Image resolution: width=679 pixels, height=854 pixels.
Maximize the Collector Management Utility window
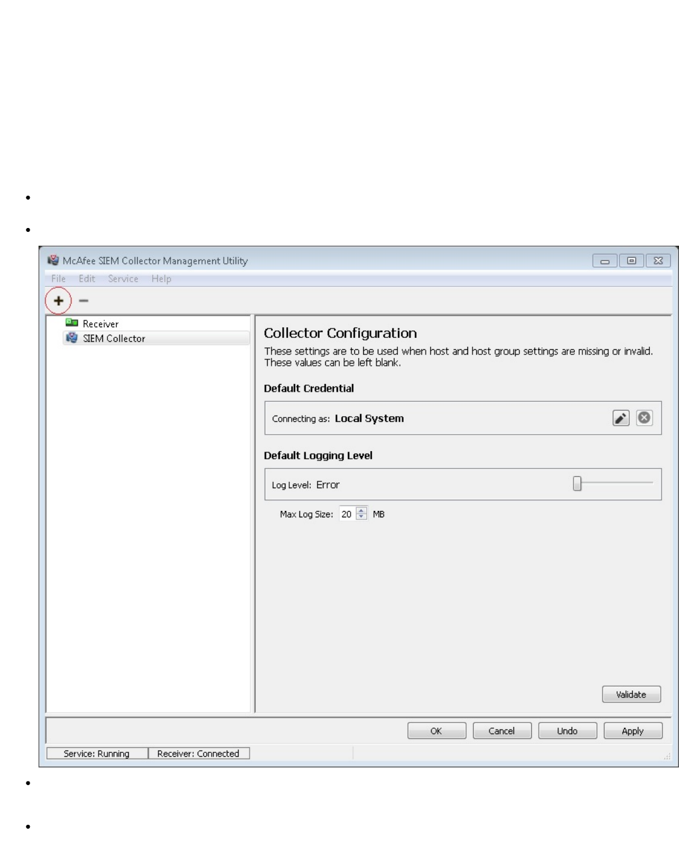pos(632,261)
